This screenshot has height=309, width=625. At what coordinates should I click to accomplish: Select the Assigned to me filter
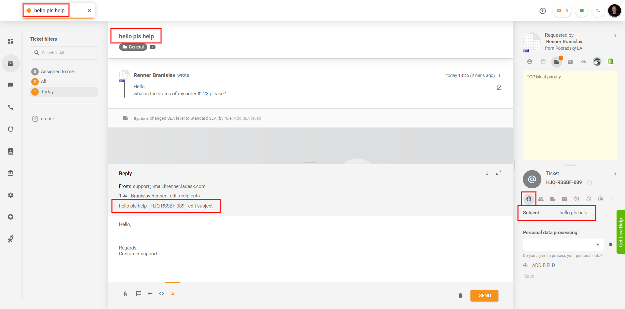point(57,72)
